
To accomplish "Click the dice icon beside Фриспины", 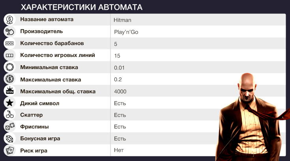I will (9, 127).
